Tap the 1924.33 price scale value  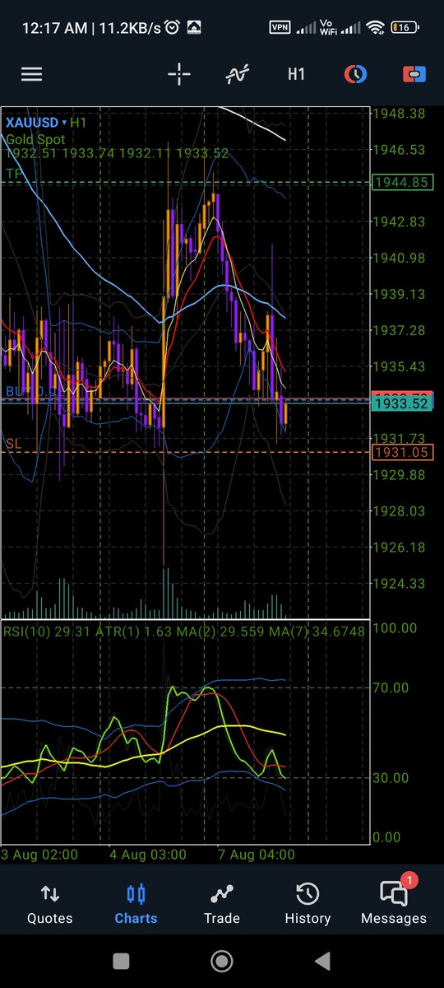[400, 584]
